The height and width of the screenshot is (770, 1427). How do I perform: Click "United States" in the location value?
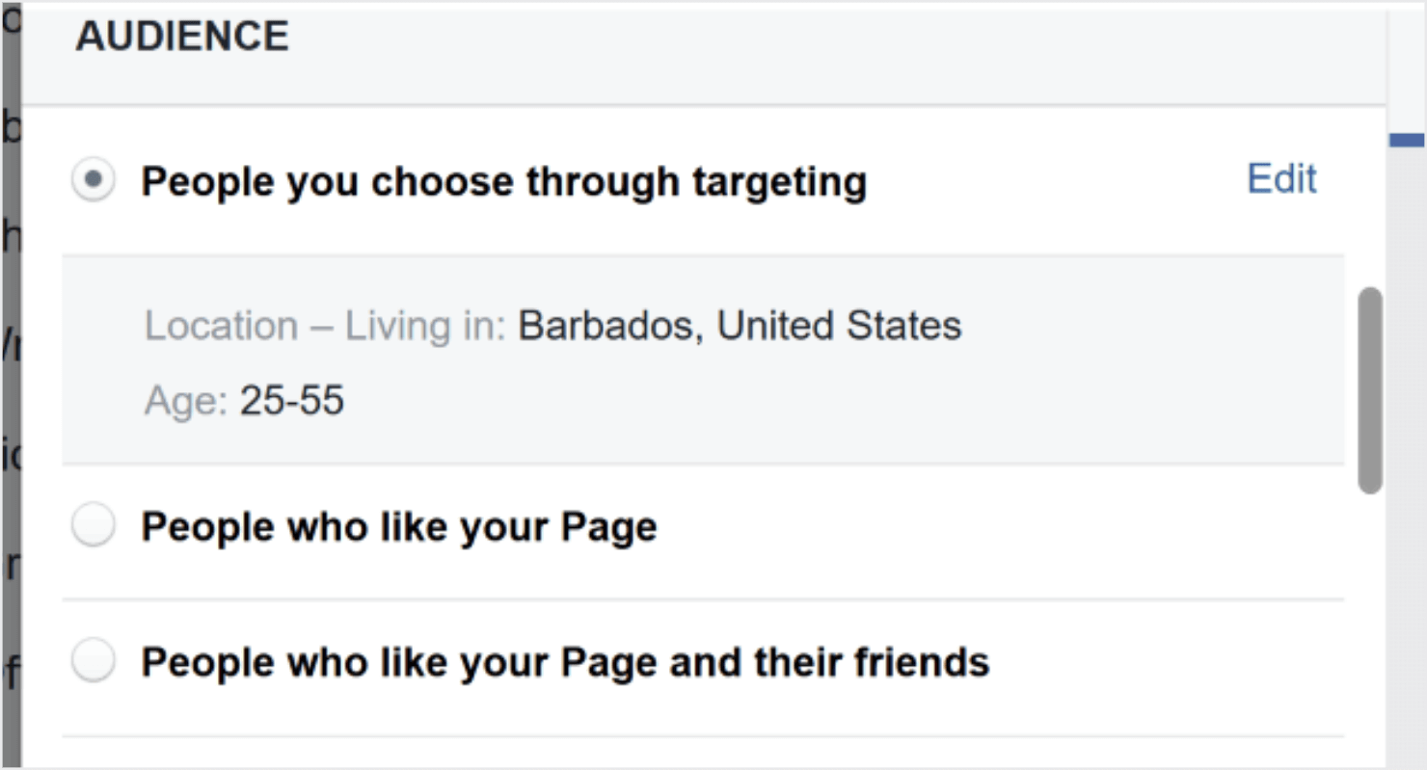[839, 326]
